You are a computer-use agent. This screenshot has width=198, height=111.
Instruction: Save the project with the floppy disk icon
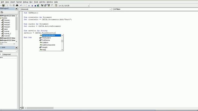(3, 6)
